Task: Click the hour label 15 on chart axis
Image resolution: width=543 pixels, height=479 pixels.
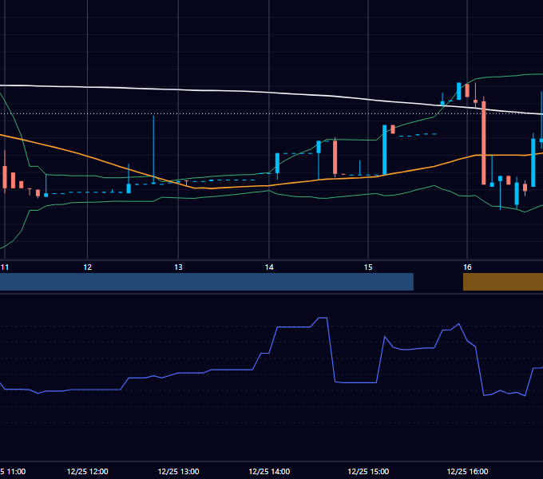Action: [x=368, y=267]
